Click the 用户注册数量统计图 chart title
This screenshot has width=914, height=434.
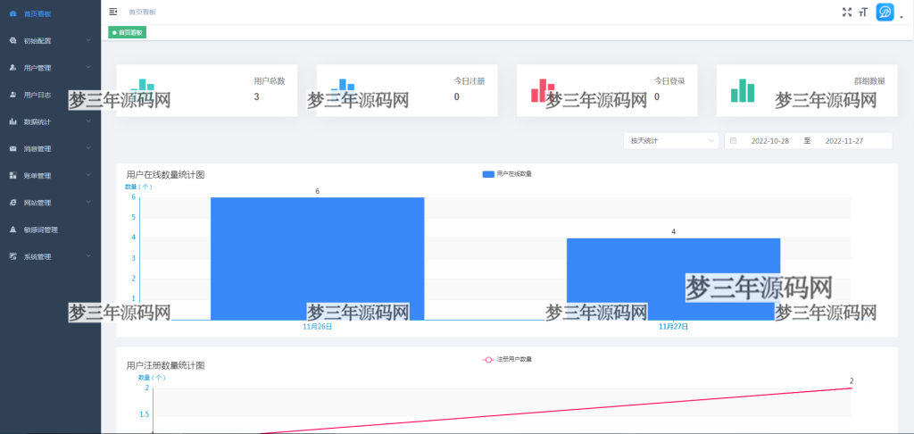tap(165, 366)
